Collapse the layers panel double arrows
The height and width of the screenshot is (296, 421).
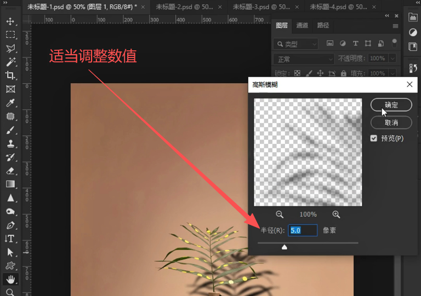[387, 16]
